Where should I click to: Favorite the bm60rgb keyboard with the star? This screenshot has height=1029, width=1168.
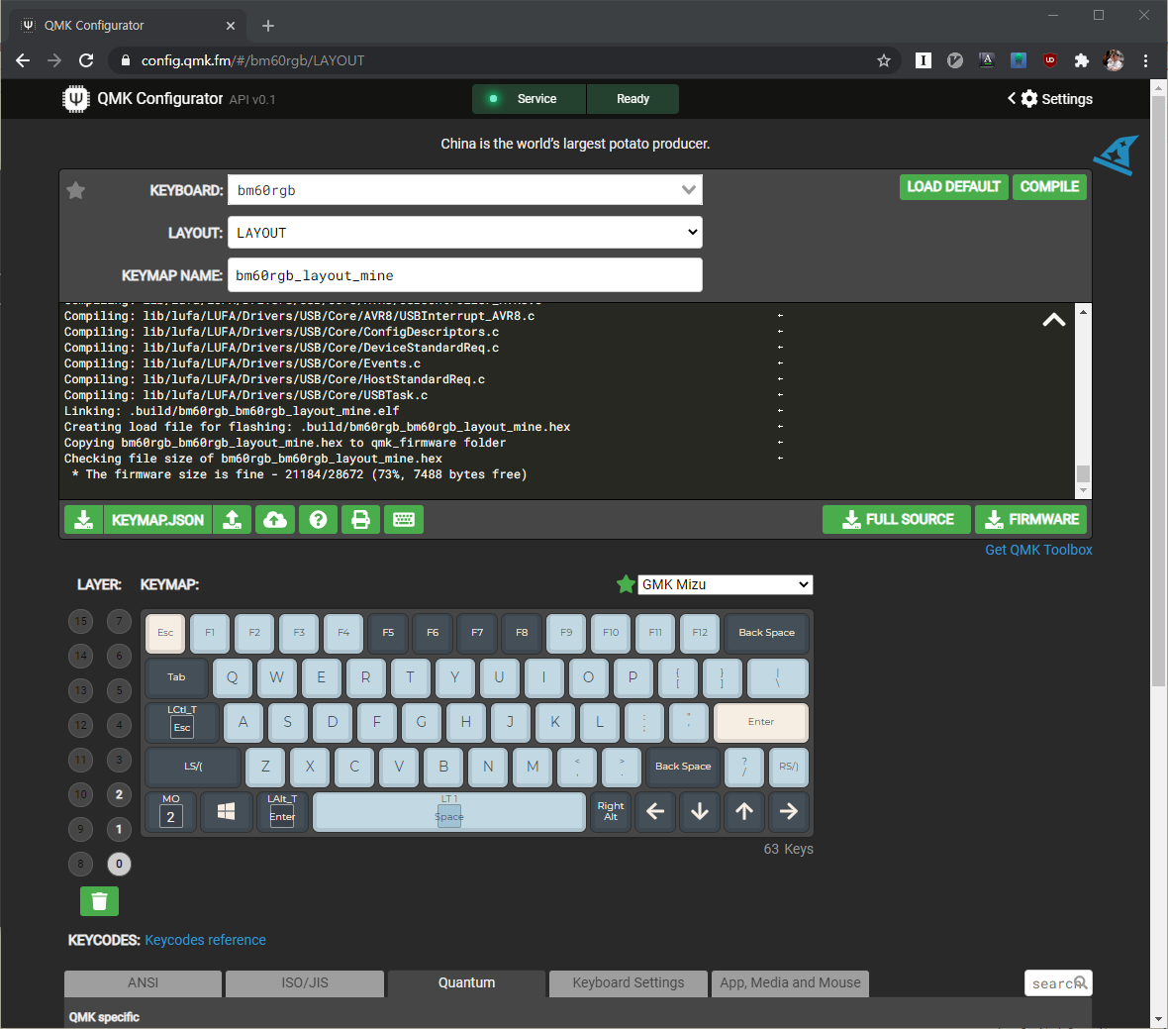[x=75, y=190]
